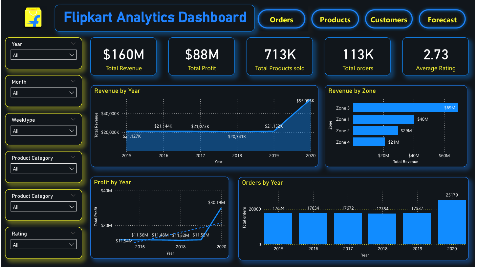Click the Revenue by Zone chart title
The image size is (477, 267).
pyautogui.click(x=352, y=91)
